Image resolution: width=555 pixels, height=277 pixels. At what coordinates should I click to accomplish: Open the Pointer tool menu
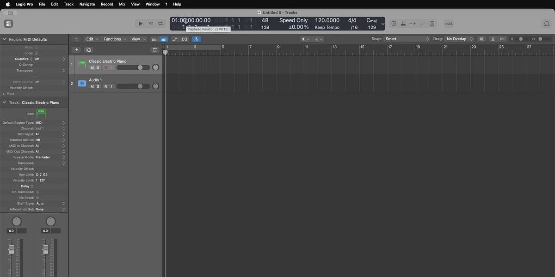pyautogui.click(x=305, y=39)
